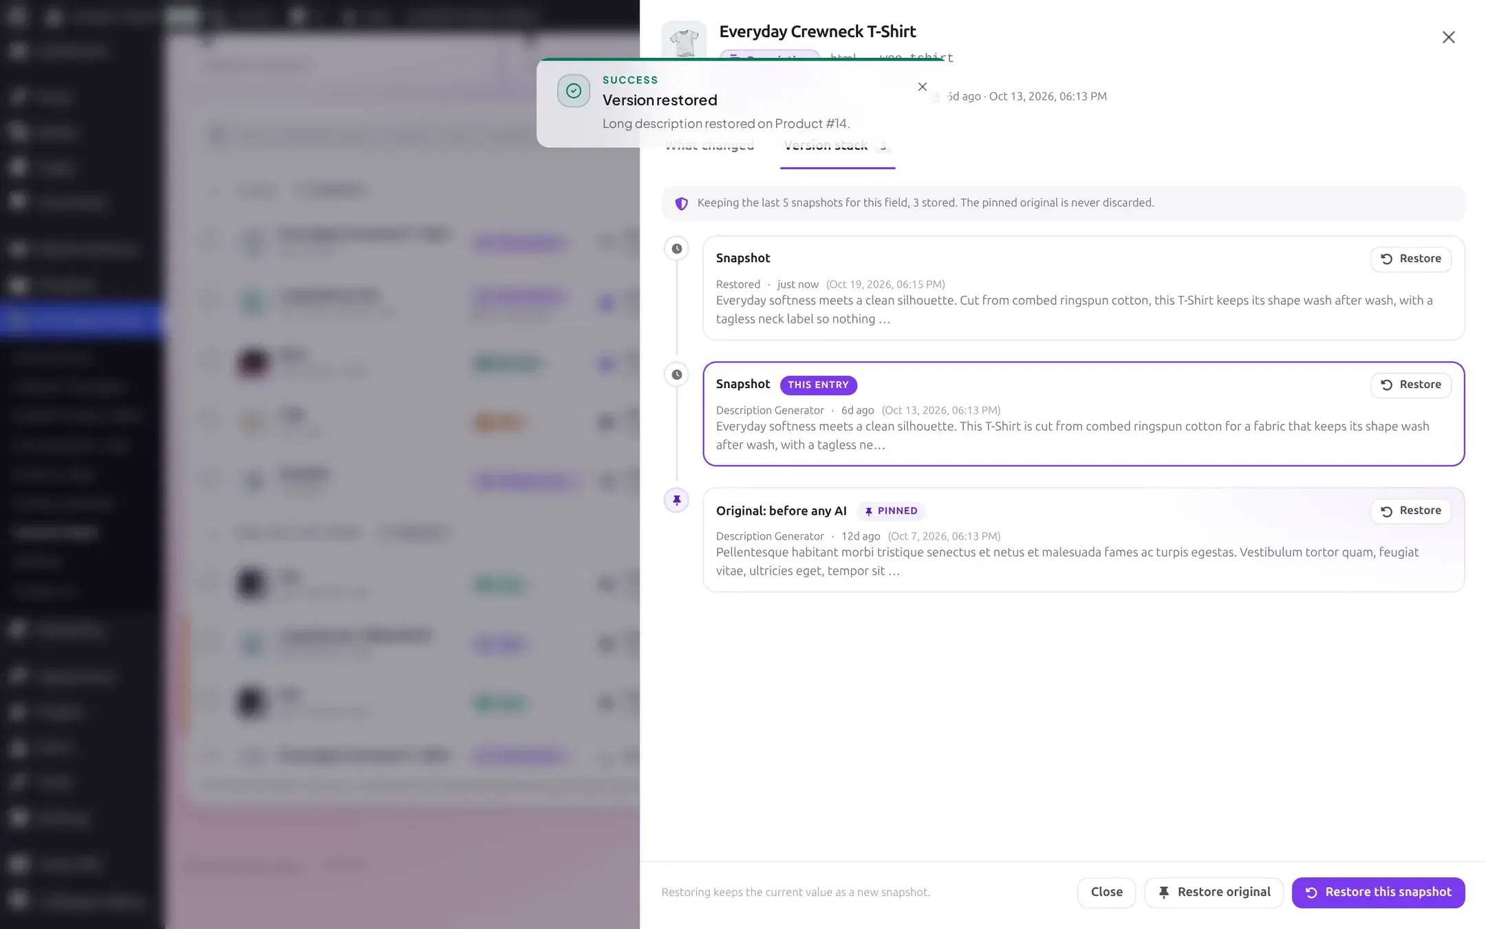Restore the snapshot labeled THIS ENTRY
The image size is (1486, 929).
pos(1411,385)
